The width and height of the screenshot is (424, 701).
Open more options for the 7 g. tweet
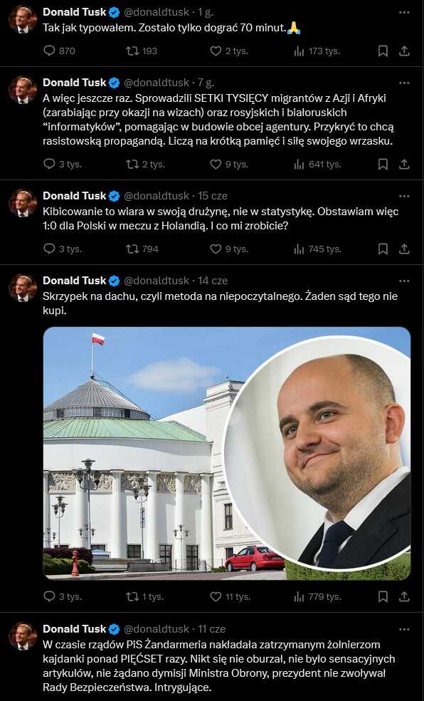404,83
